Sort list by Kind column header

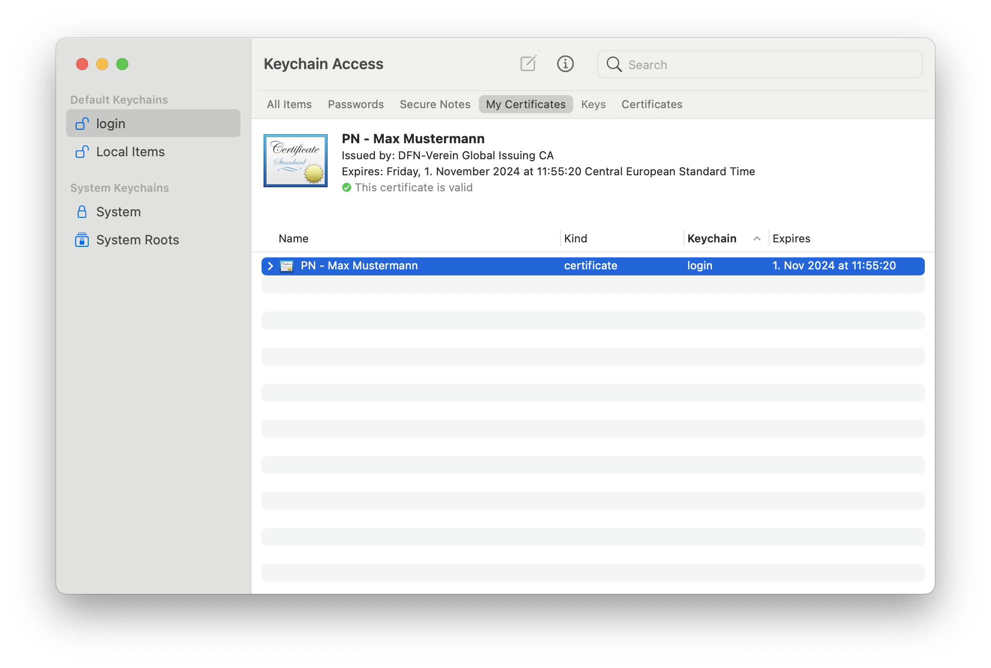[x=575, y=239]
